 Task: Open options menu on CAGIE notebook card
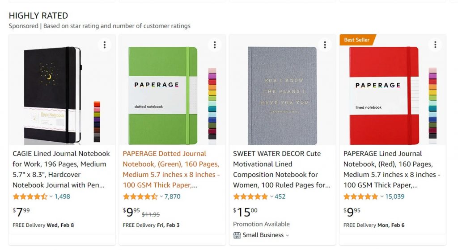104,45
